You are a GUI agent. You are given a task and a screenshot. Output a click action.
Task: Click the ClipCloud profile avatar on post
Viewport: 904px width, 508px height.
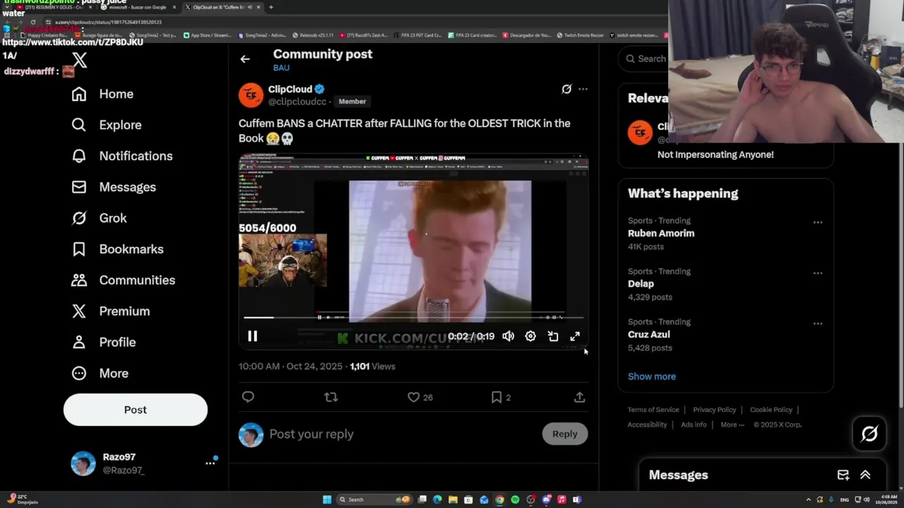(251, 95)
